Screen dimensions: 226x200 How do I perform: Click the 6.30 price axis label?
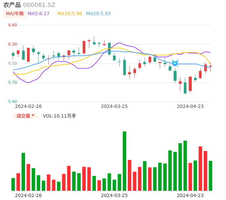pyautogui.click(x=12, y=44)
